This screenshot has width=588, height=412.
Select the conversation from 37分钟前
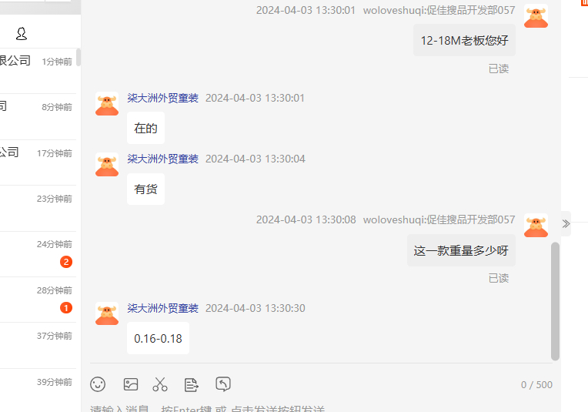click(38, 345)
